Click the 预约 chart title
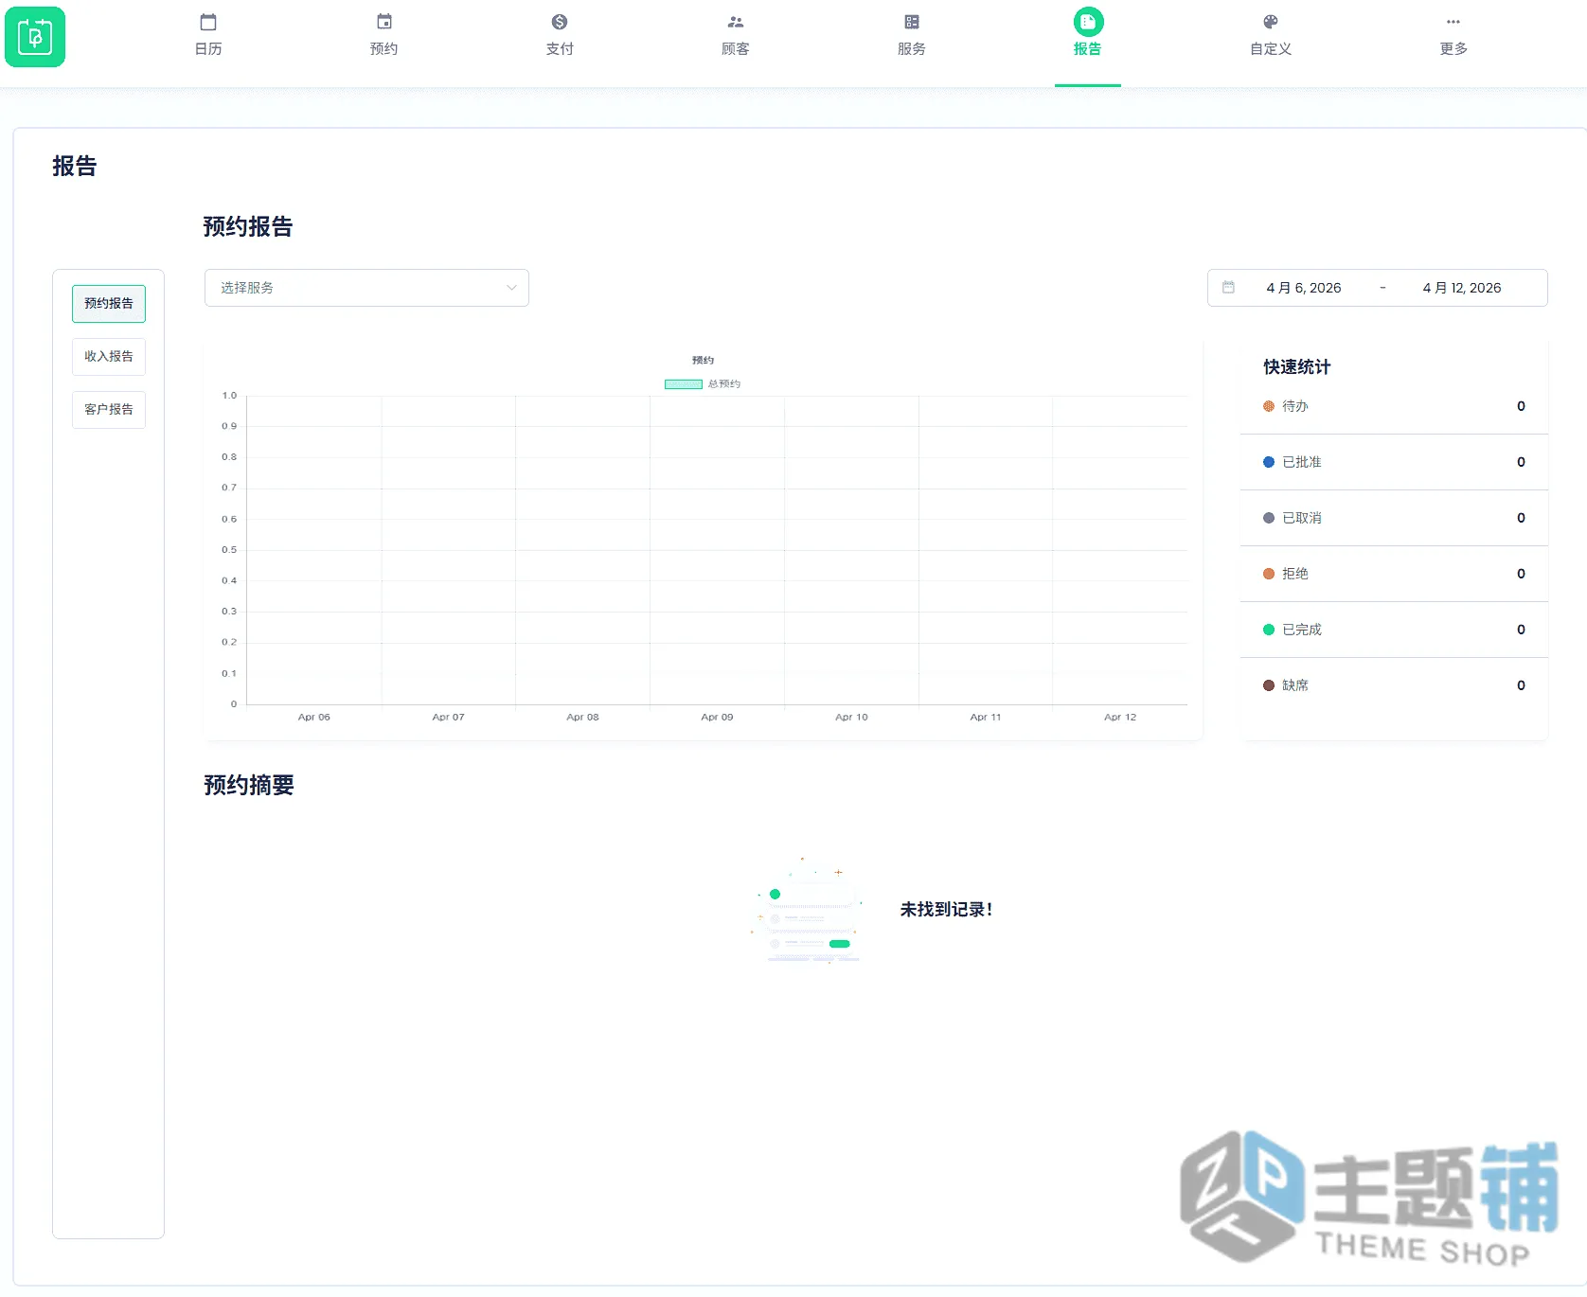Viewport: 1587px width, 1297px height. click(x=703, y=361)
